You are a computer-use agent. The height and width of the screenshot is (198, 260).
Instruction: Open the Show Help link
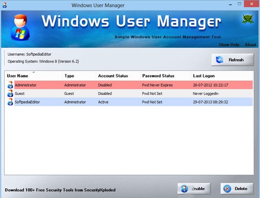[x=229, y=45]
